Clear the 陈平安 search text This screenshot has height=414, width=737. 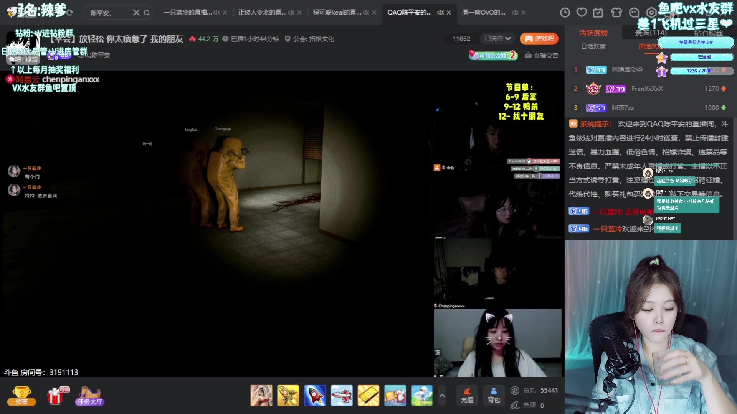pyautogui.click(x=136, y=12)
